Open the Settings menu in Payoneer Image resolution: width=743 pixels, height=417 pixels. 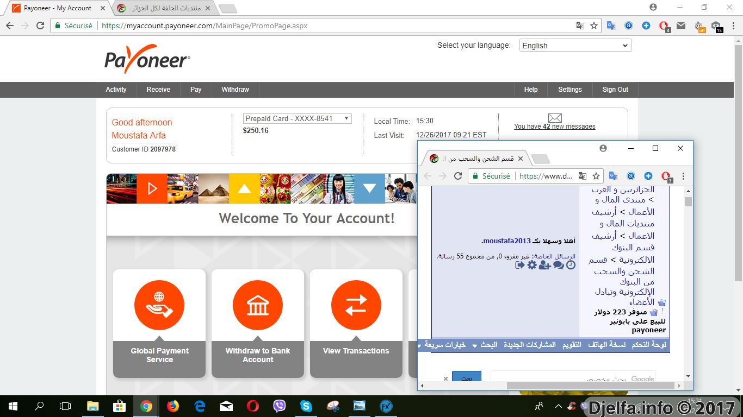570,90
